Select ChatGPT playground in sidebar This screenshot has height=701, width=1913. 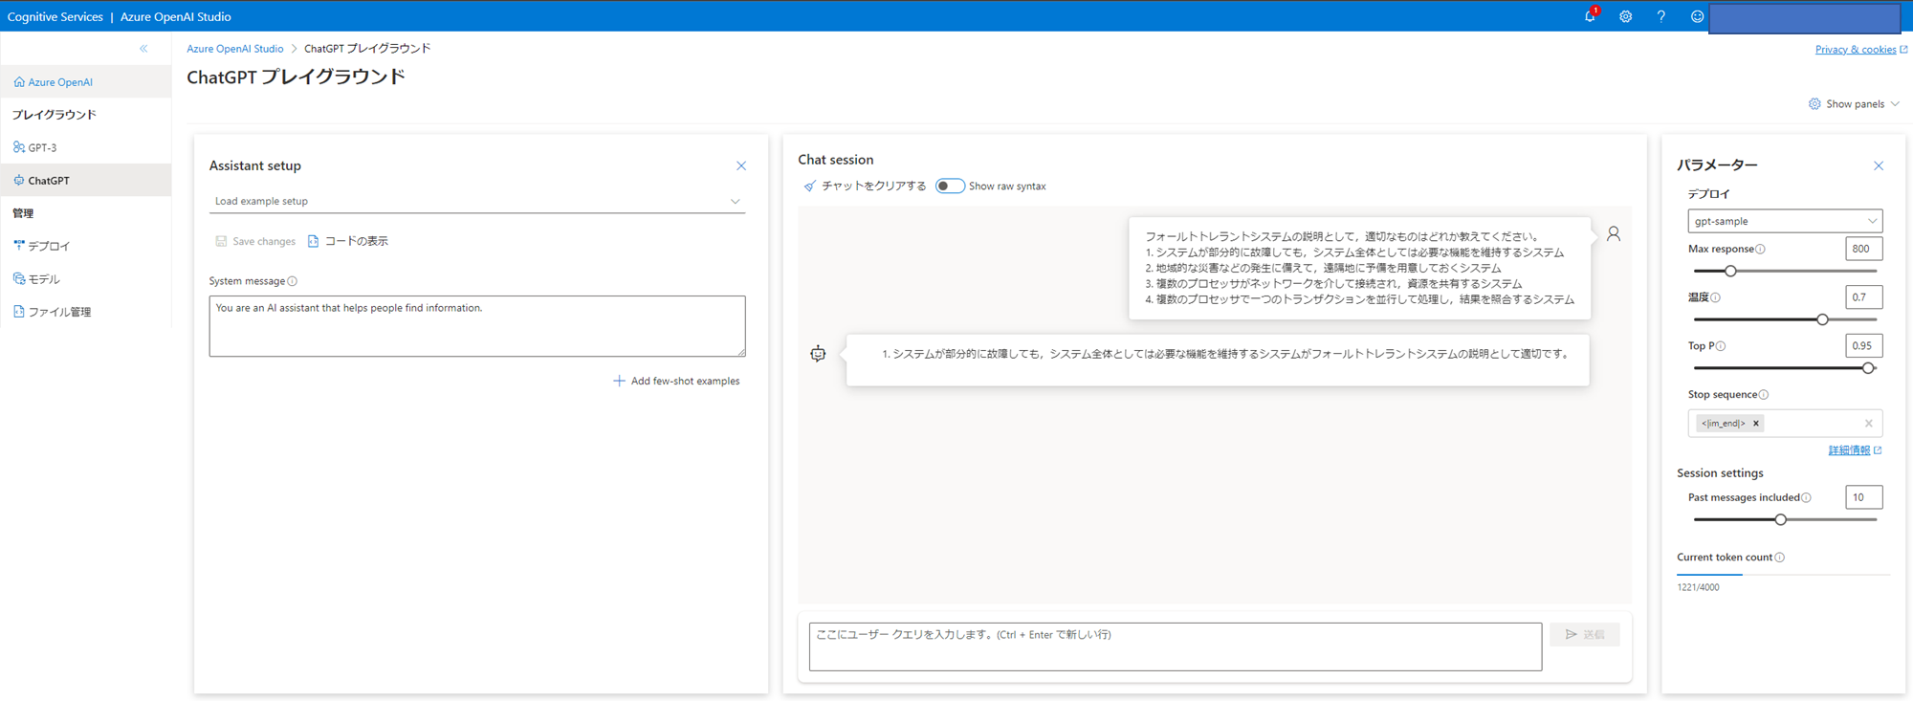(x=85, y=180)
